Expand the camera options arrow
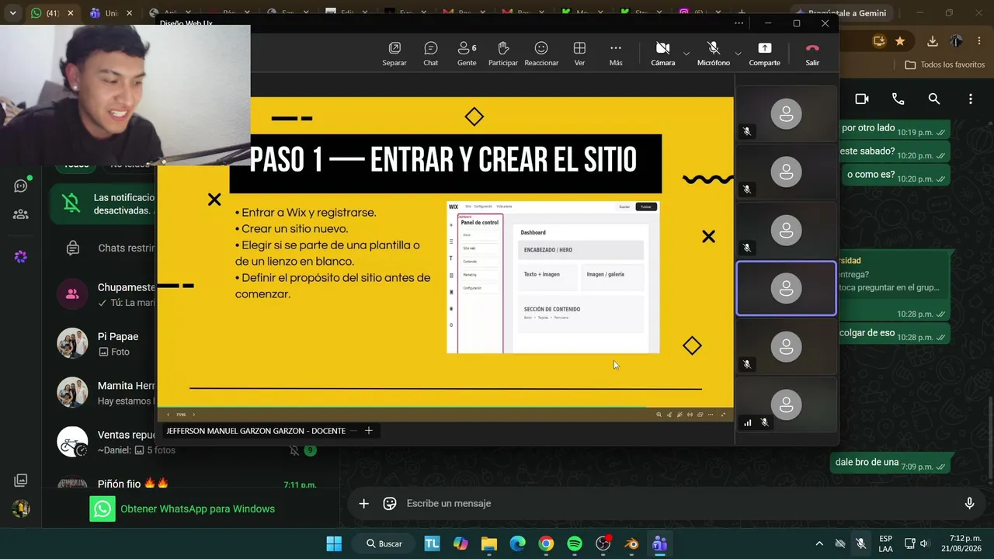 pos(686,53)
